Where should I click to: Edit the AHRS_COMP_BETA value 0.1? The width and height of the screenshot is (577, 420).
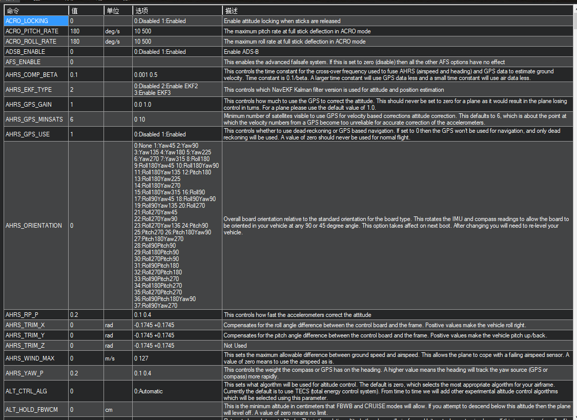[x=86, y=75]
